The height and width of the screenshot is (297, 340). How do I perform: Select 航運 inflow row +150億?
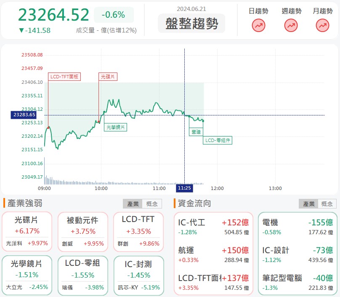[x=213, y=255]
